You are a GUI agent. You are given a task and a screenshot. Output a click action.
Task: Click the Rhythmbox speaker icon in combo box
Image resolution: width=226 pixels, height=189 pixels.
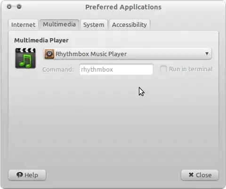click(49, 54)
